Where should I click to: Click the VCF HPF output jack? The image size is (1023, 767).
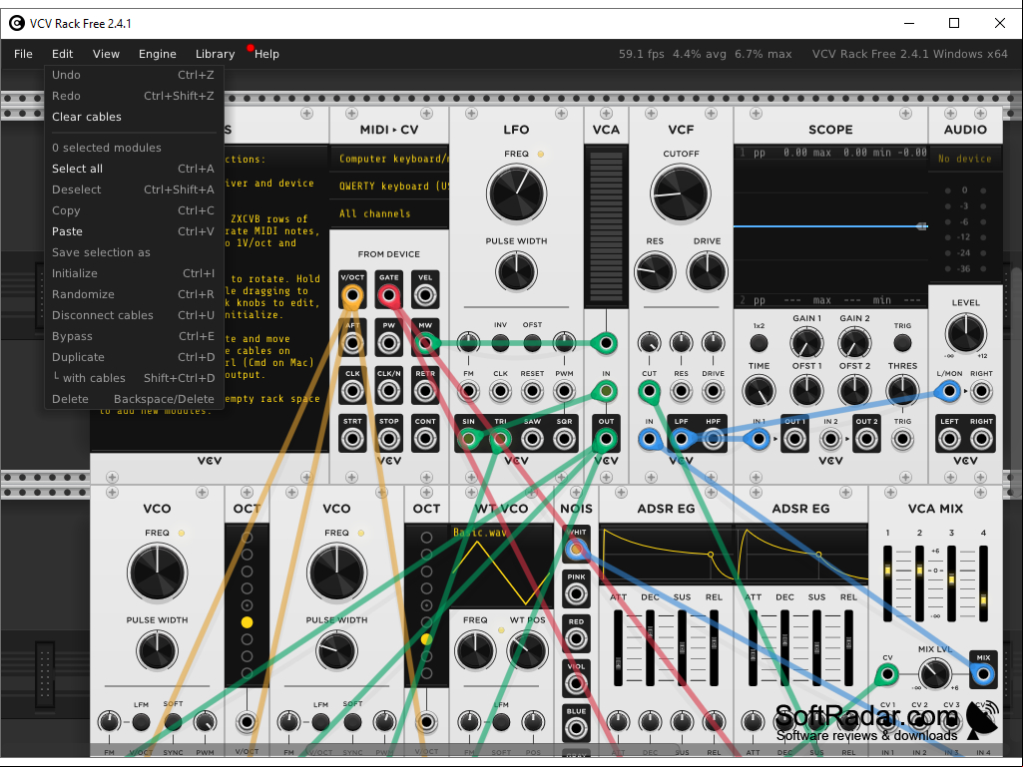pyautogui.click(x=713, y=439)
